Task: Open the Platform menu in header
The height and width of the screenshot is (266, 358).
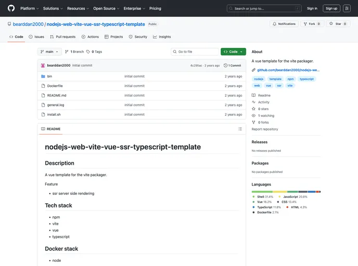Action: point(29,8)
